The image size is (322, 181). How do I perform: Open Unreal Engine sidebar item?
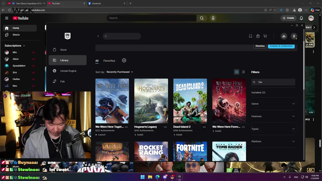pyautogui.click(x=67, y=71)
